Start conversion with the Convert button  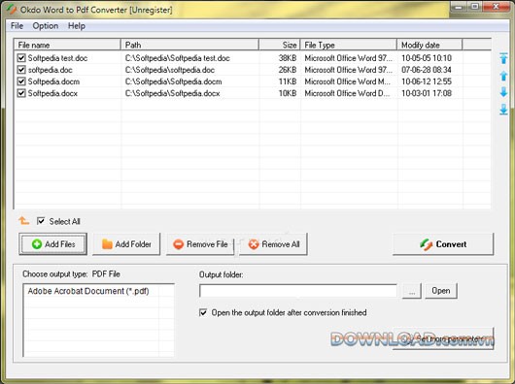(x=443, y=244)
